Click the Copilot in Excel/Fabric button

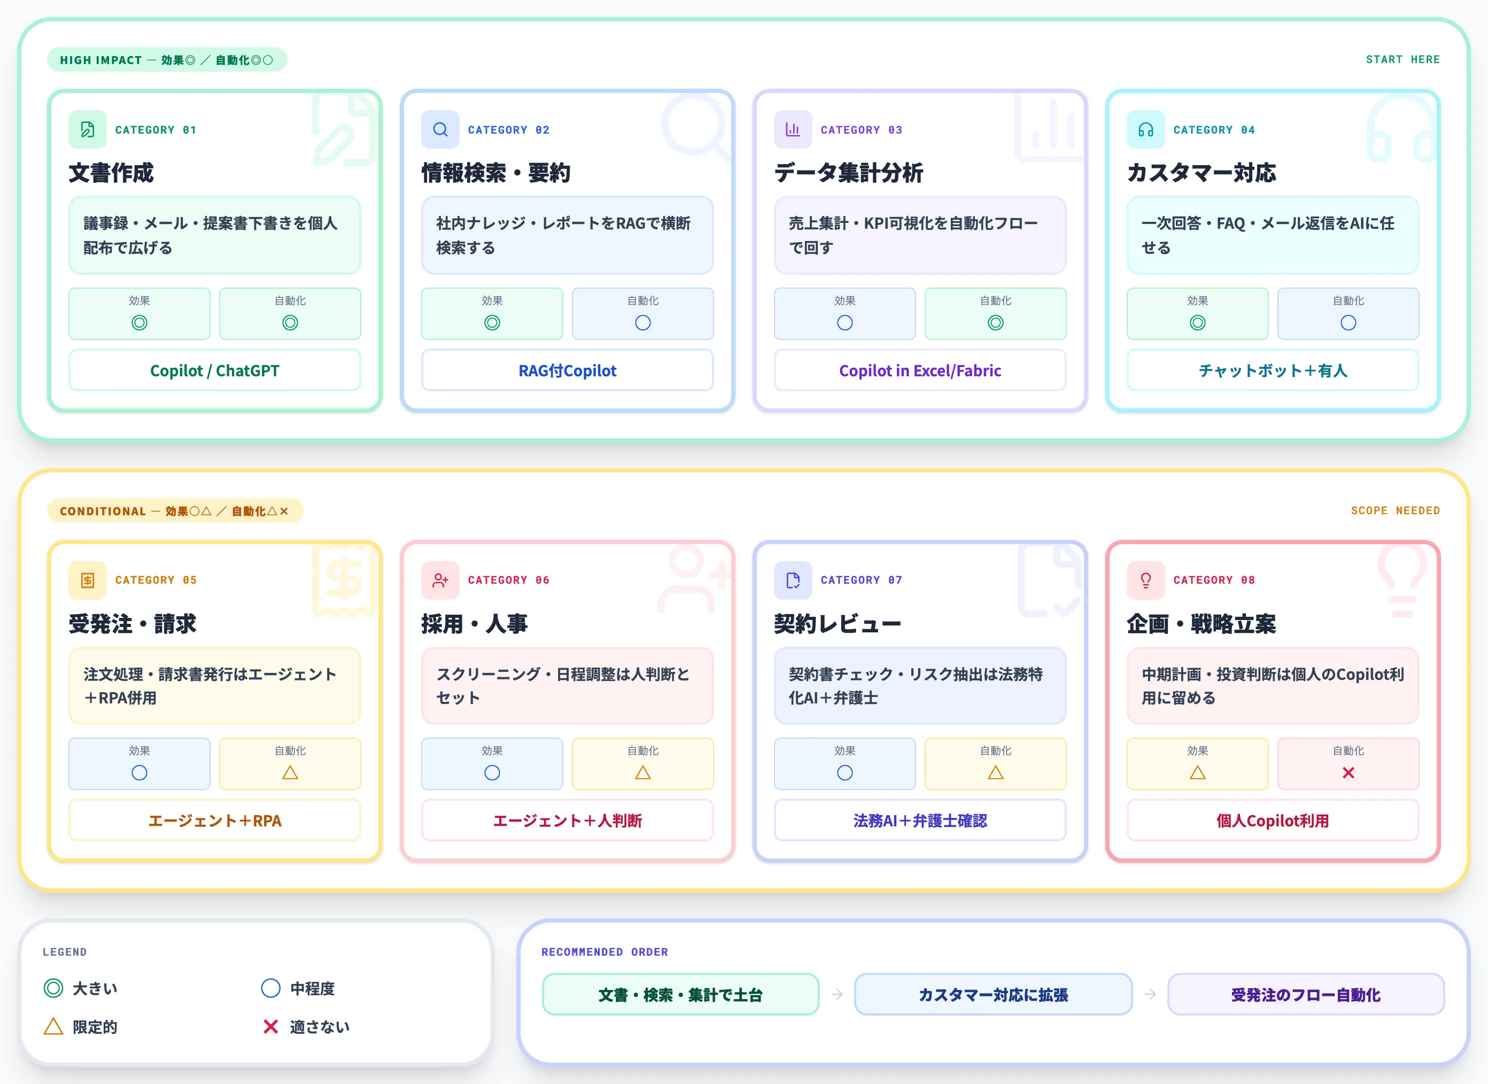[x=920, y=371]
